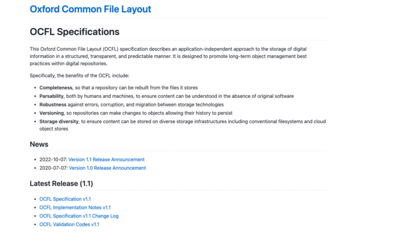Click the 2020-07-07 news date
Viewport: 415px width, 233px height.
pyautogui.click(x=54, y=168)
